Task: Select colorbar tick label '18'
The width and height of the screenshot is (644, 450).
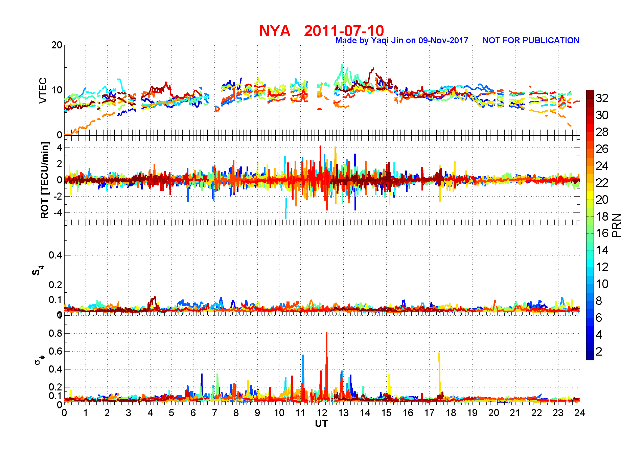Action: 602,217
